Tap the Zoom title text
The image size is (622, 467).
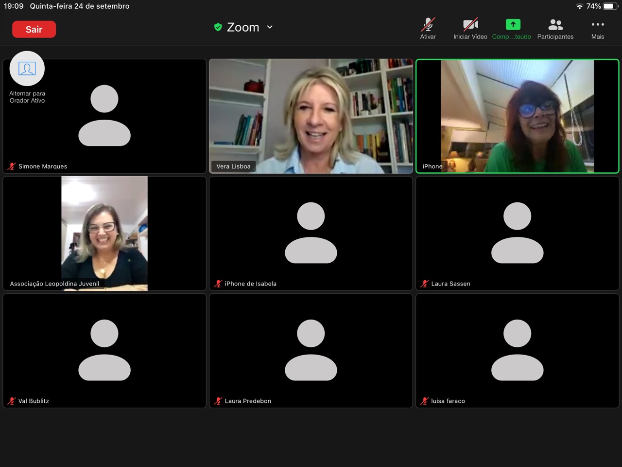point(243,27)
